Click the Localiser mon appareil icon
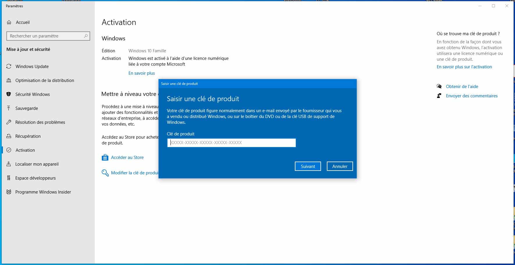The image size is (515, 265). 8,164
